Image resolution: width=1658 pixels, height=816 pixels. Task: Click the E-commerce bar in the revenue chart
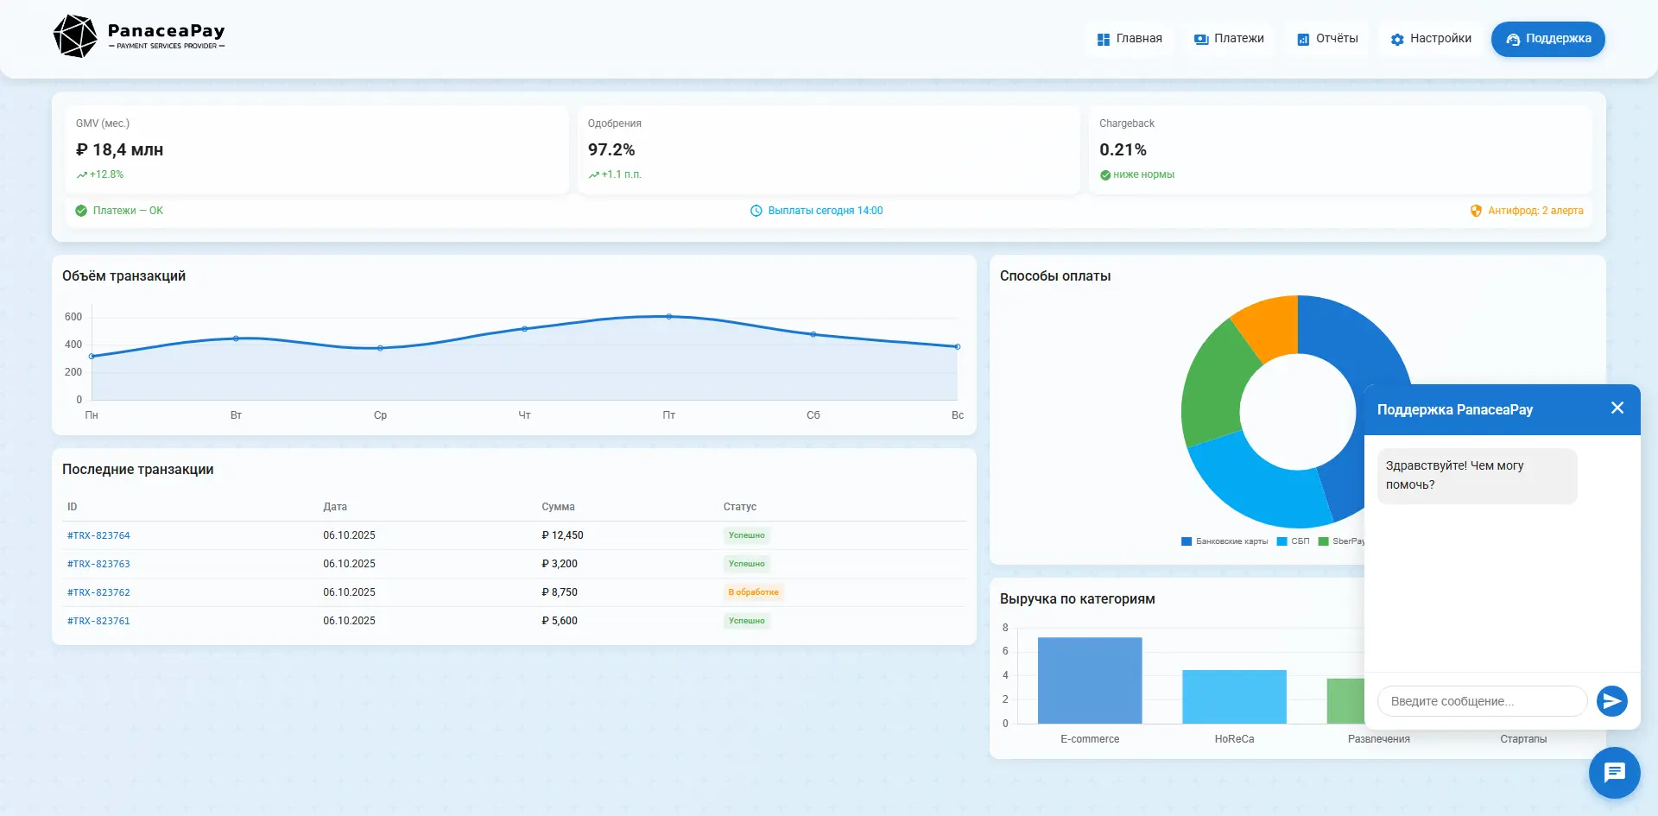1090,680
